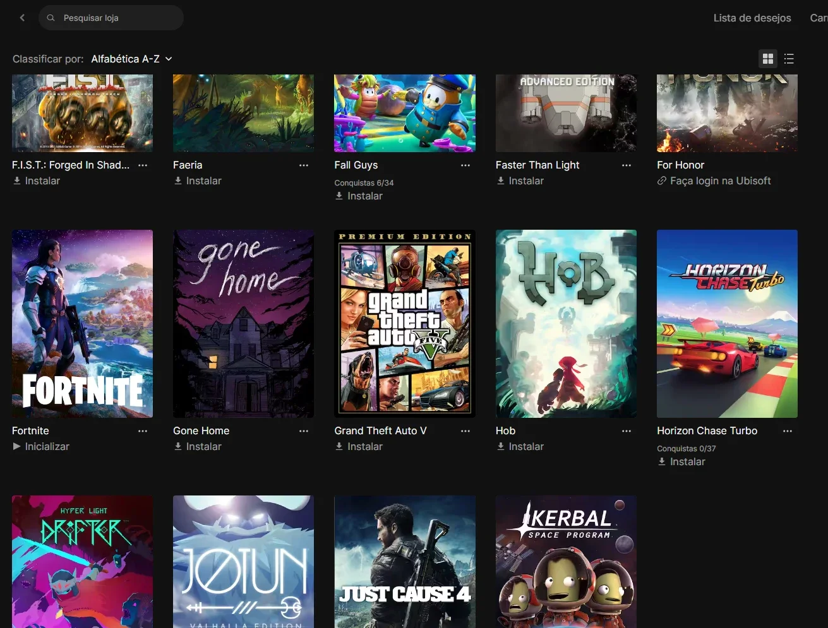Open the F.I.S.T. cover thumbnail
This screenshot has width=828, height=628.
click(82, 114)
